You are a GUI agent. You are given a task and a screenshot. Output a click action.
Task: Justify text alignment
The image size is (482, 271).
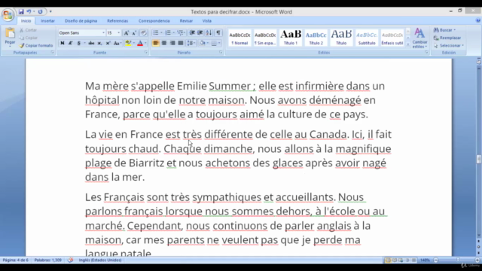[x=181, y=43]
